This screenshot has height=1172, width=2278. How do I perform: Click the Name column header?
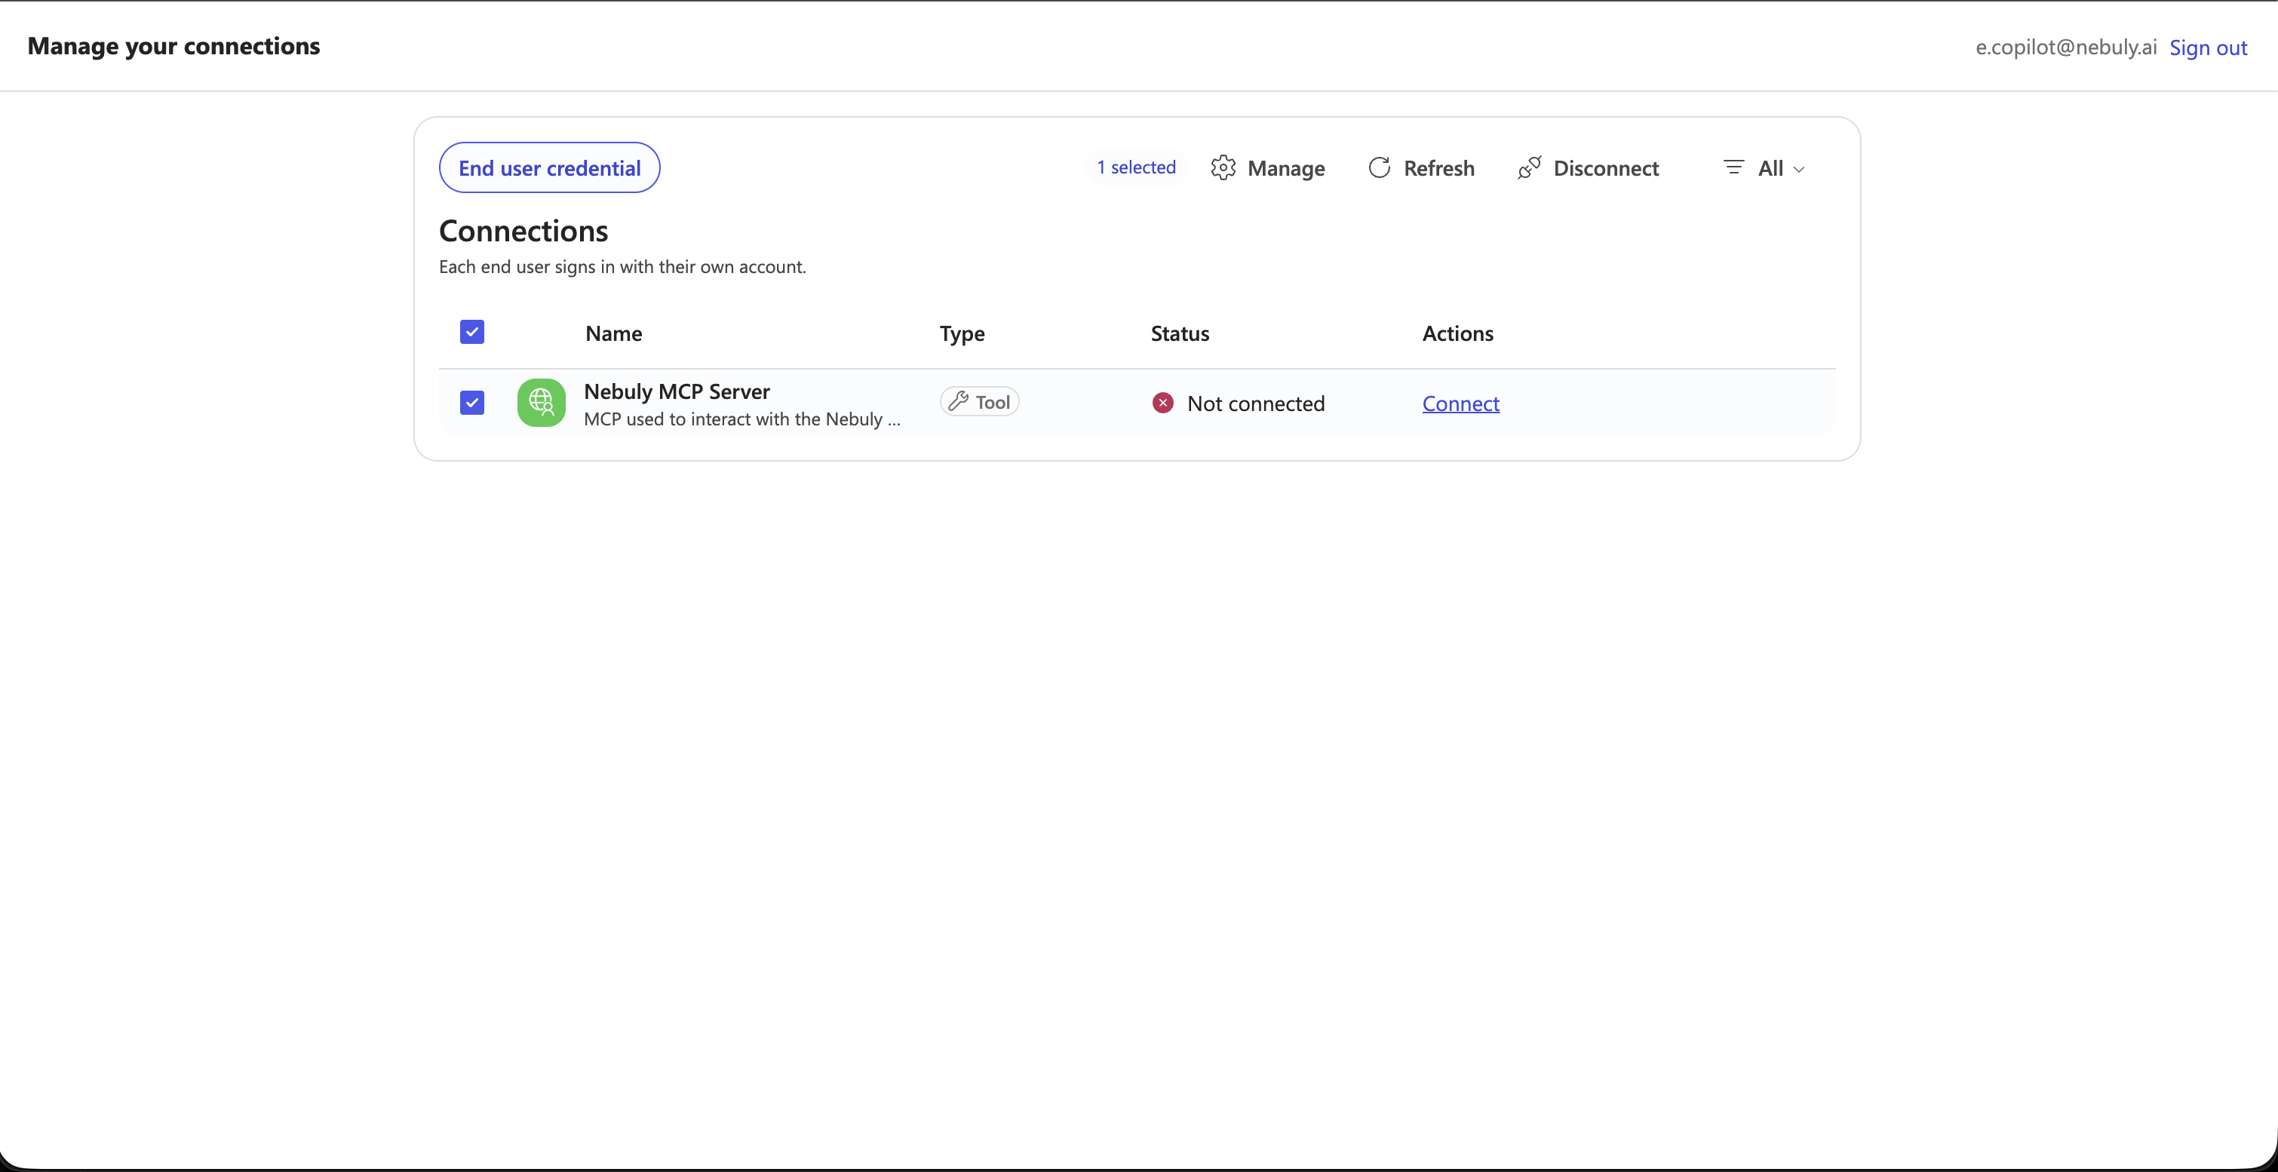[x=614, y=333]
